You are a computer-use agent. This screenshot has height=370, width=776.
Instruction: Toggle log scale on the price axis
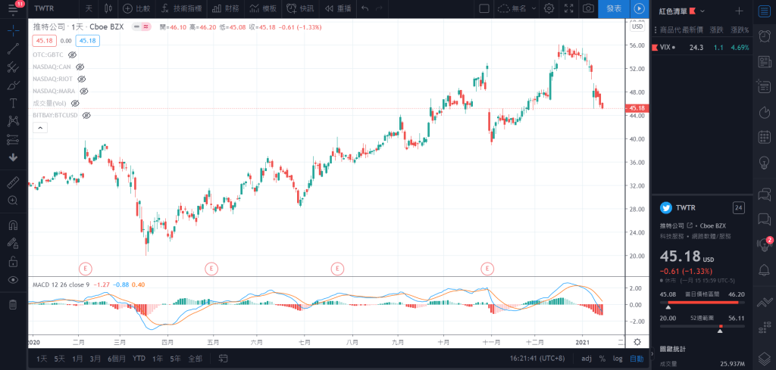tap(618, 359)
